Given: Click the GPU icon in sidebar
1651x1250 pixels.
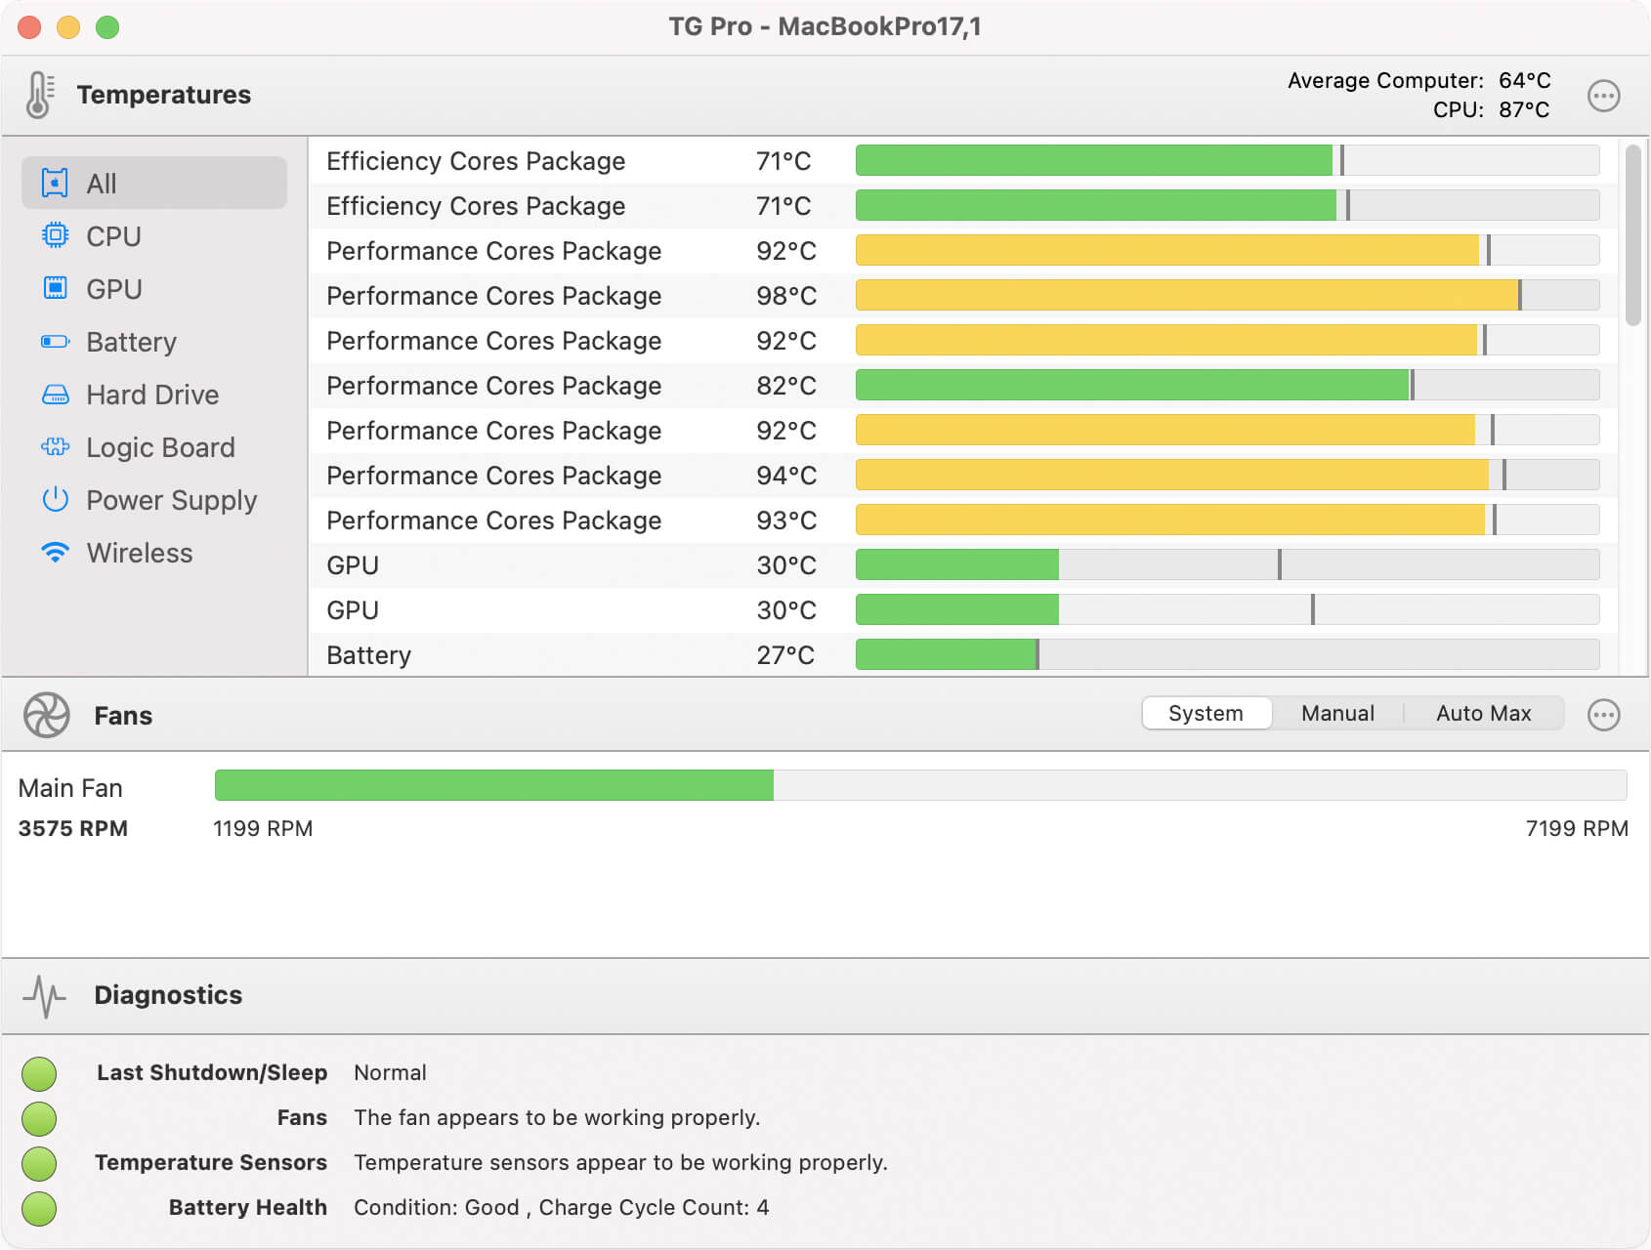Looking at the screenshot, I should pyautogui.click(x=56, y=288).
